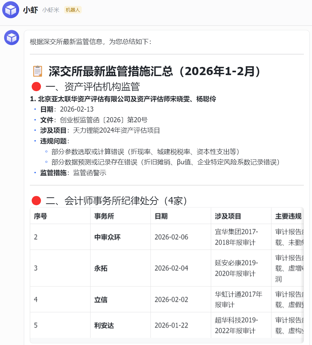Click the date cell 2026-01-22
This screenshot has height=345, width=312.
(x=181, y=325)
